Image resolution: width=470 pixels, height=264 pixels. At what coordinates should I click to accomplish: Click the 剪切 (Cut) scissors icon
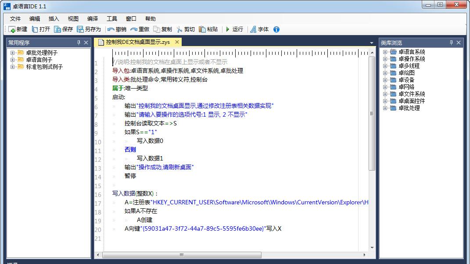pos(179,29)
